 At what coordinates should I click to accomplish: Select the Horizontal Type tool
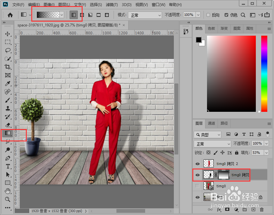pyautogui.click(x=8, y=166)
